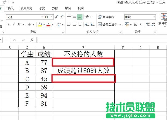Toggle Underline formatting
The height and width of the screenshot is (120, 167).
[19, 25]
